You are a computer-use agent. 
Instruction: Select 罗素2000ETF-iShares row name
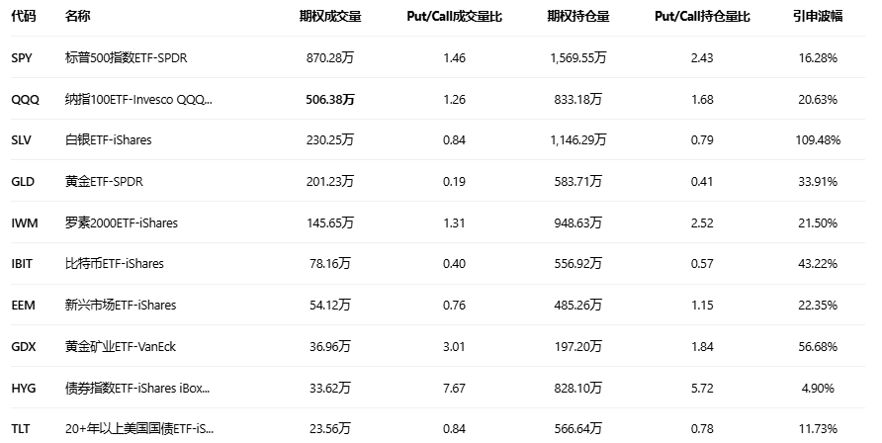pyautogui.click(x=121, y=223)
